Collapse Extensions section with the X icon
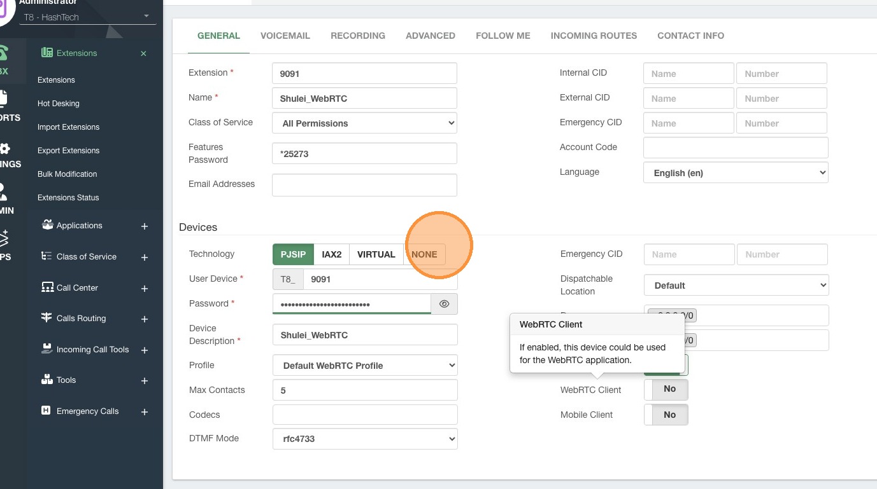 143,53
